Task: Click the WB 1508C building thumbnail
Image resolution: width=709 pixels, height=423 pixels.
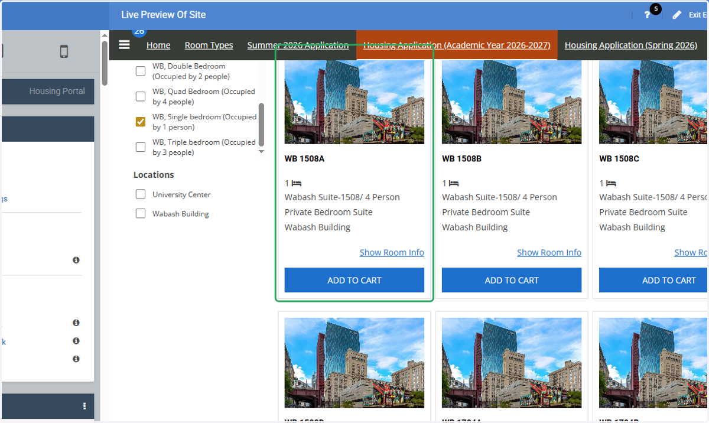Action: coord(654,102)
